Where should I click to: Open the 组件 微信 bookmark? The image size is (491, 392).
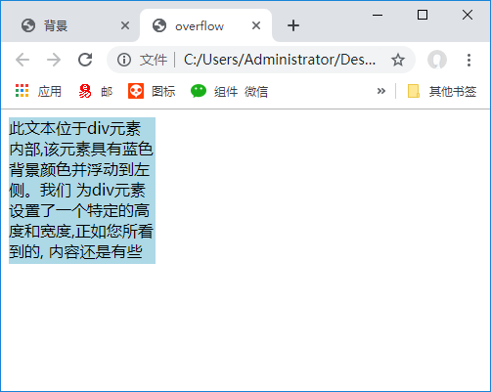pos(229,91)
